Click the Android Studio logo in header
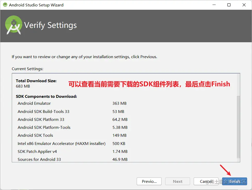Viewport: 252px width, 190px height. tap(14, 25)
